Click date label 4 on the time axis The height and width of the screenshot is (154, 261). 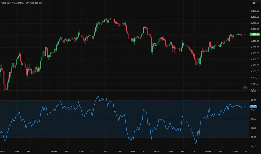point(92,151)
